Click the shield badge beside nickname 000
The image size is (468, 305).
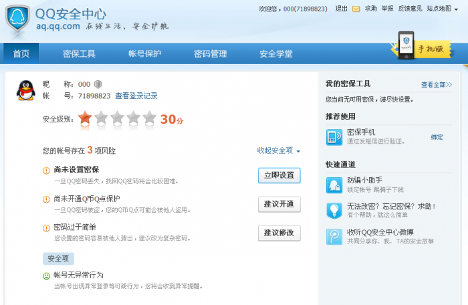point(98,84)
